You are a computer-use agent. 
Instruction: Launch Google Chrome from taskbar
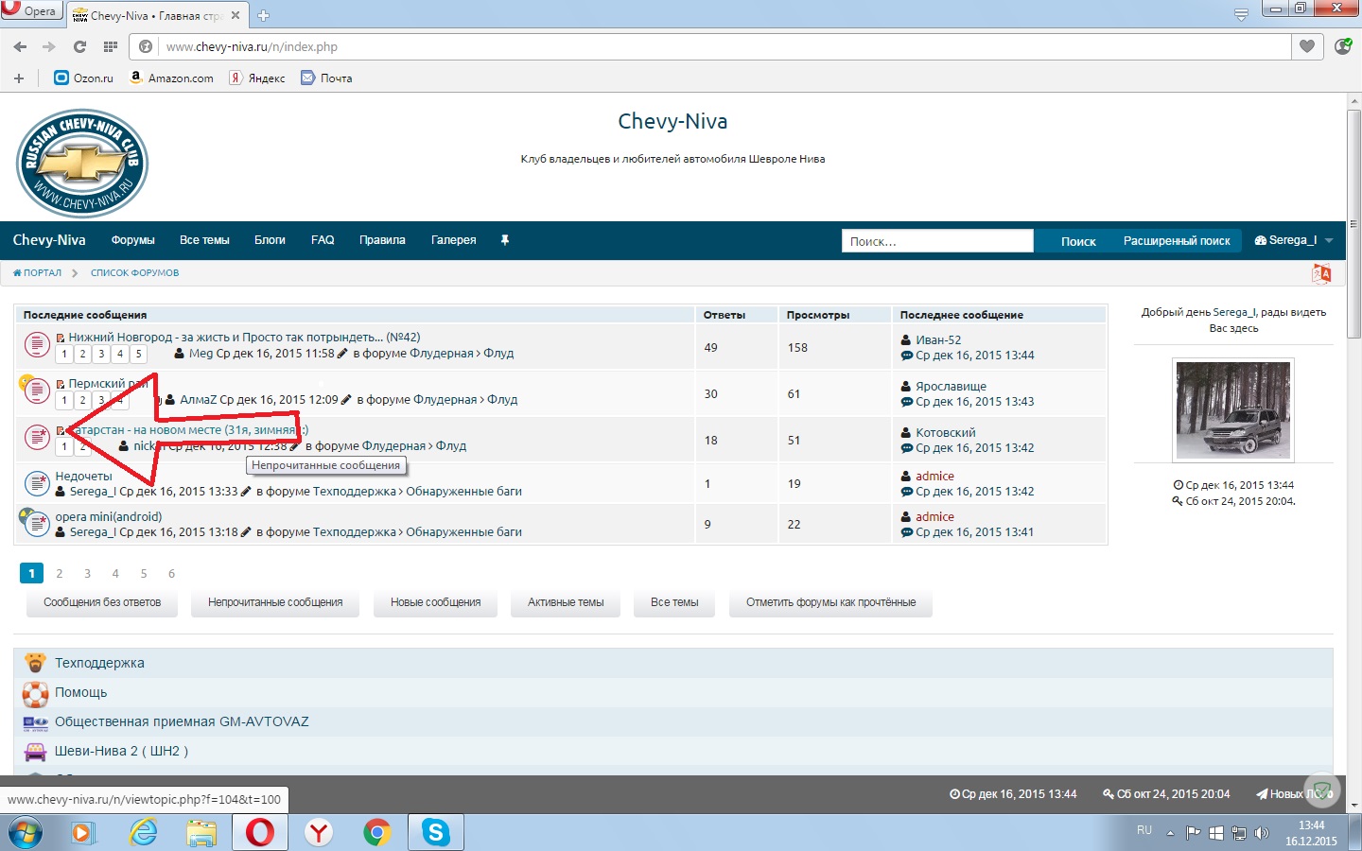coord(377,832)
